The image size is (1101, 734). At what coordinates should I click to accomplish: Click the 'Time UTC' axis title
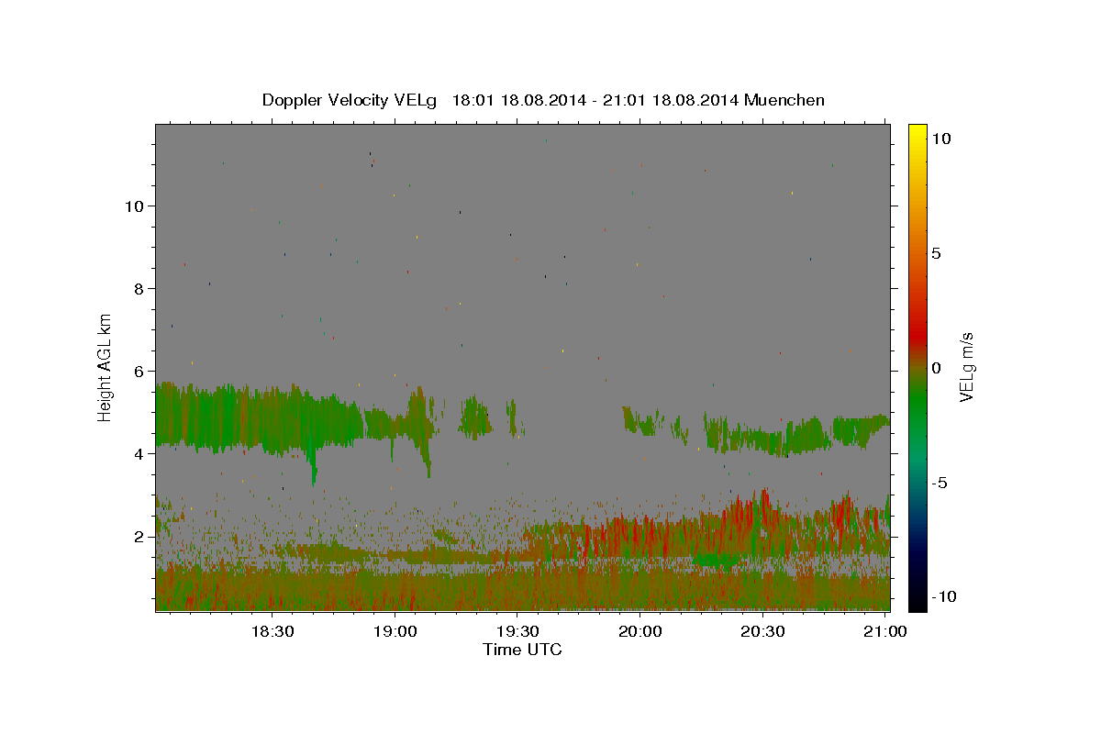pyautogui.click(x=522, y=650)
